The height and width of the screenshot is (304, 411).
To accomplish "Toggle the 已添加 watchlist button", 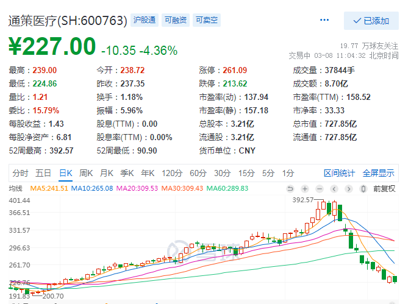I will pyautogui.click(x=371, y=21).
